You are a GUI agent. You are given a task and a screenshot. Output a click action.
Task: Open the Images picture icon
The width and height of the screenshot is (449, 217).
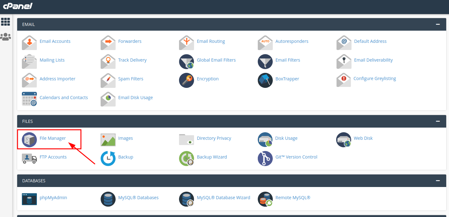tap(108, 140)
